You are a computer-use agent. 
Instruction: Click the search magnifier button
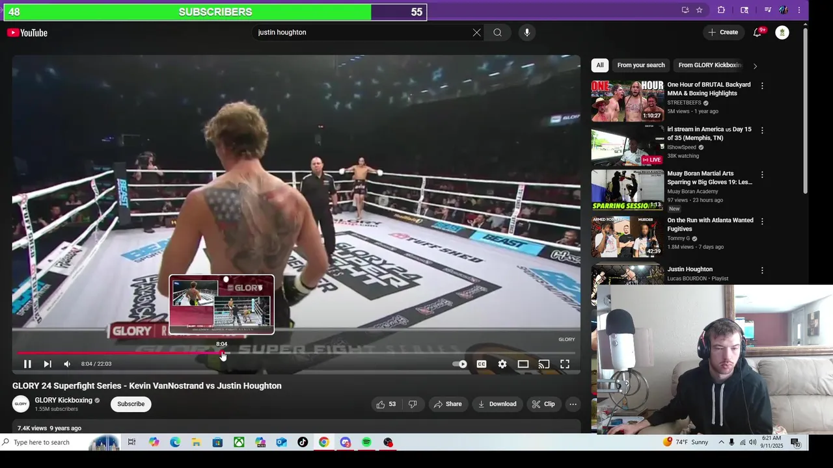pyautogui.click(x=497, y=32)
